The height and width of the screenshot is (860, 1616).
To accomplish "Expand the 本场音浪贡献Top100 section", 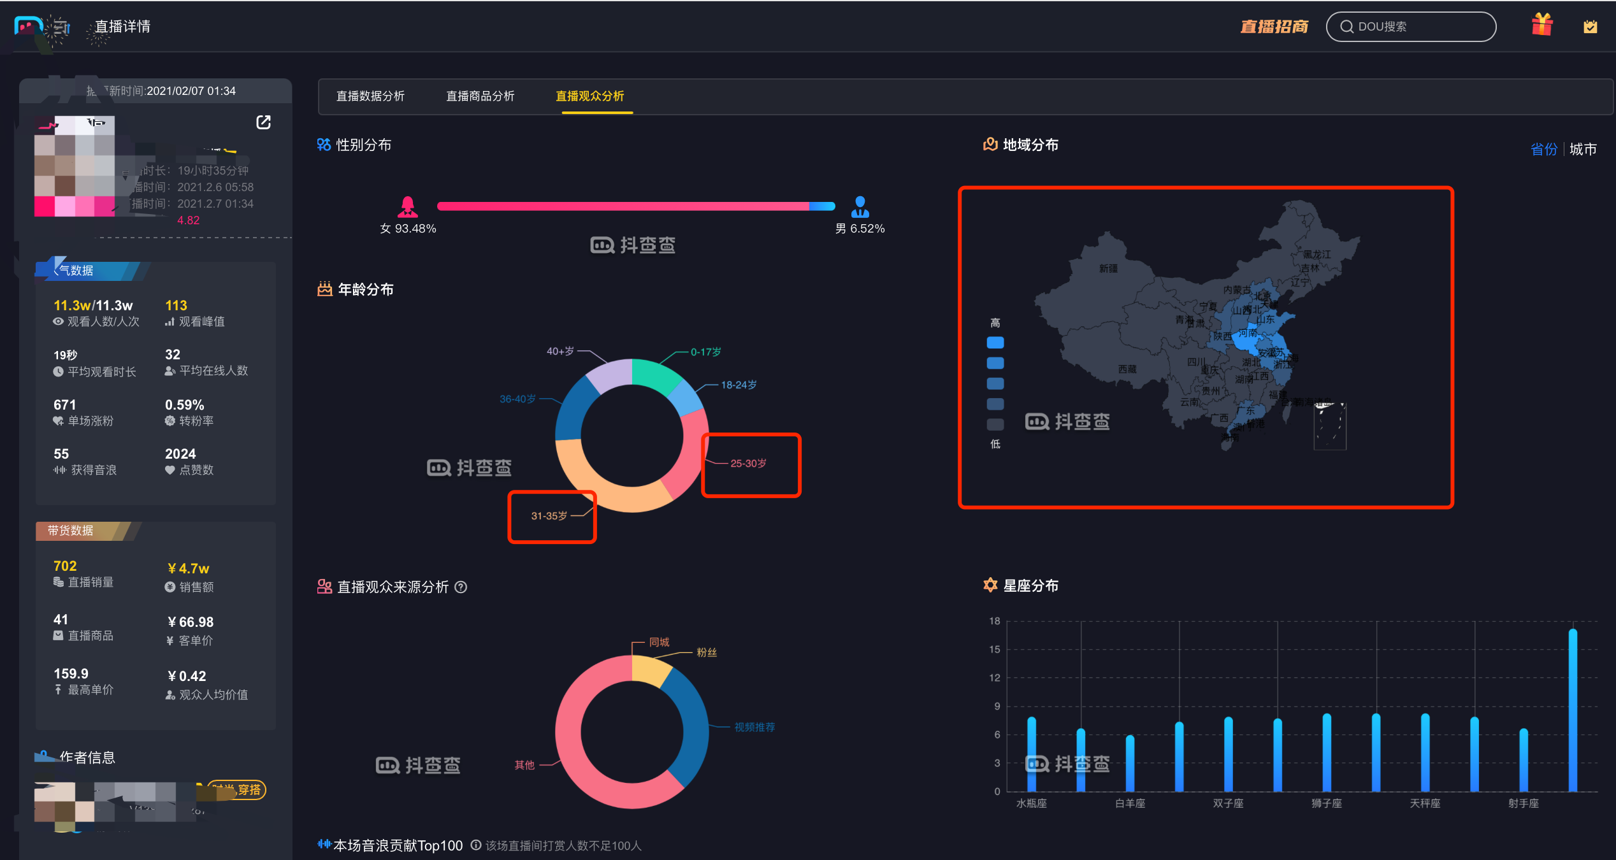I will point(398,845).
